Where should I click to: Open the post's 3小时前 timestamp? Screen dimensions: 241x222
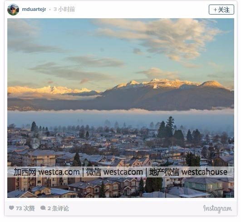(64, 9)
